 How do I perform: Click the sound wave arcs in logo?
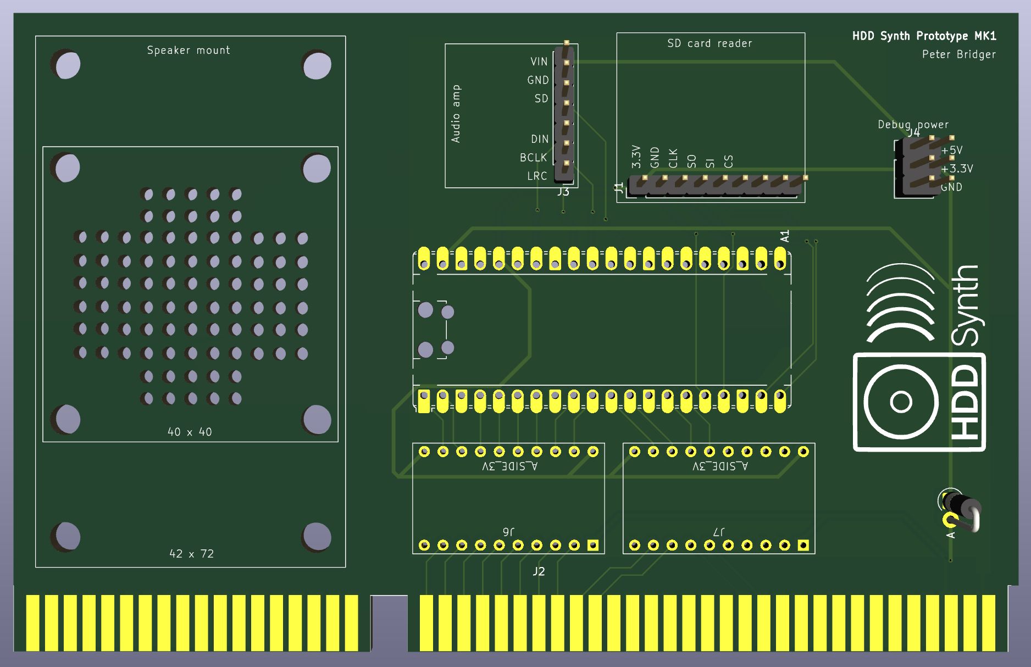[900, 302]
